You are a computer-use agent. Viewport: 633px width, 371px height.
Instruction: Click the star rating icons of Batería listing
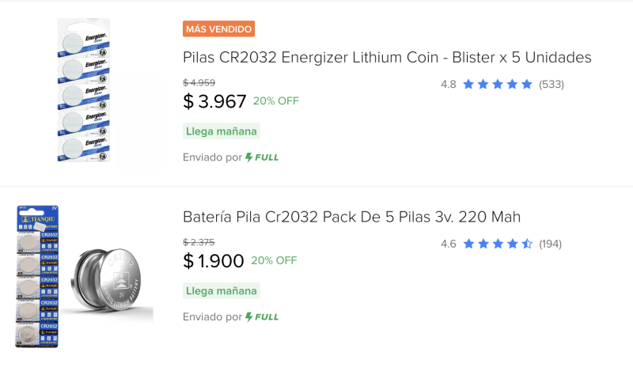click(497, 244)
